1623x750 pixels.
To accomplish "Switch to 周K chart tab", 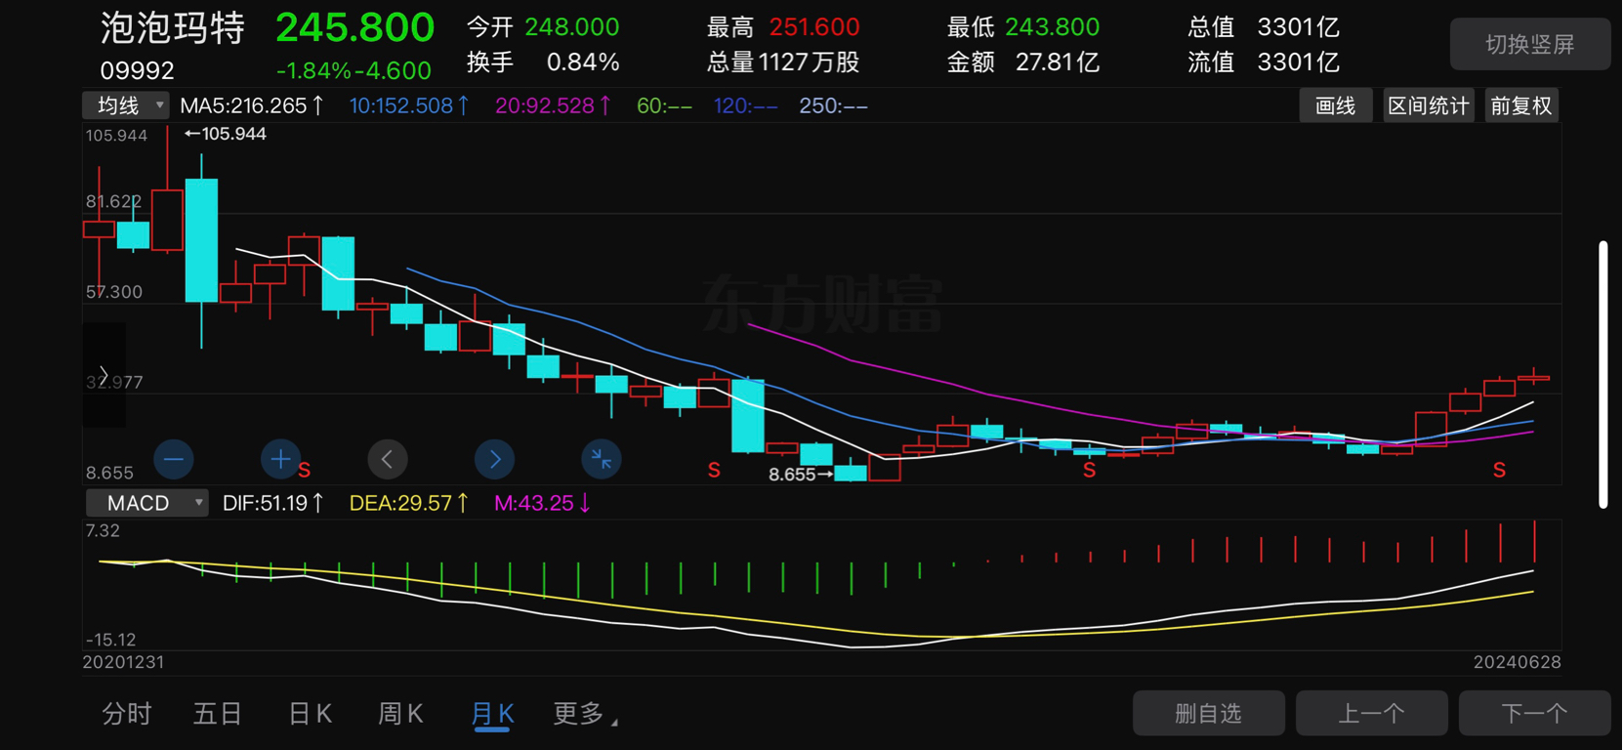I will tap(400, 714).
